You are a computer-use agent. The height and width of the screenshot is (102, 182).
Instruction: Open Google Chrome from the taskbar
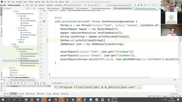pos(108,99)
